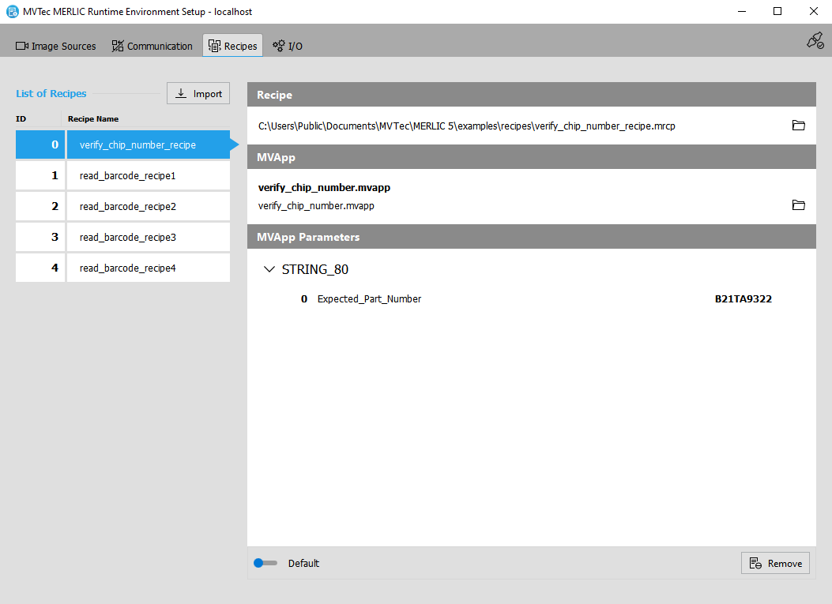This screenshot has width=832, height=604.
Task: Select read_barcode_recipe2 in the list
Action: pos(127,207)
